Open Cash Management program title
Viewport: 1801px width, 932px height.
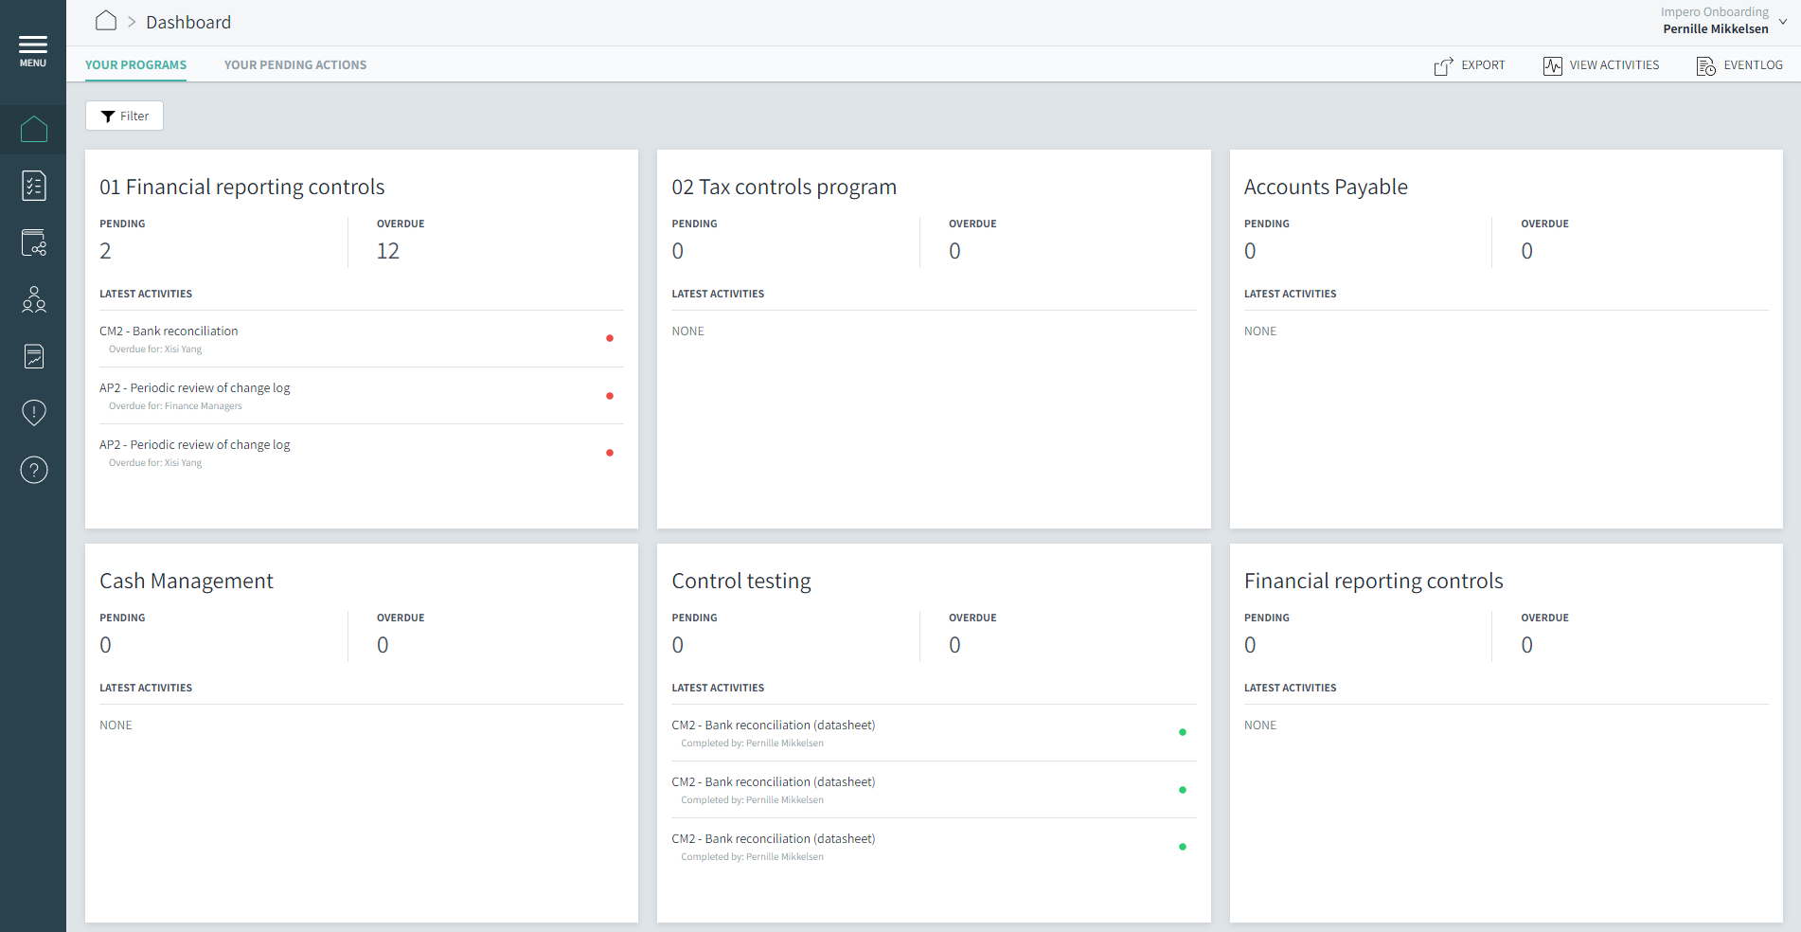tap(187, 581)
